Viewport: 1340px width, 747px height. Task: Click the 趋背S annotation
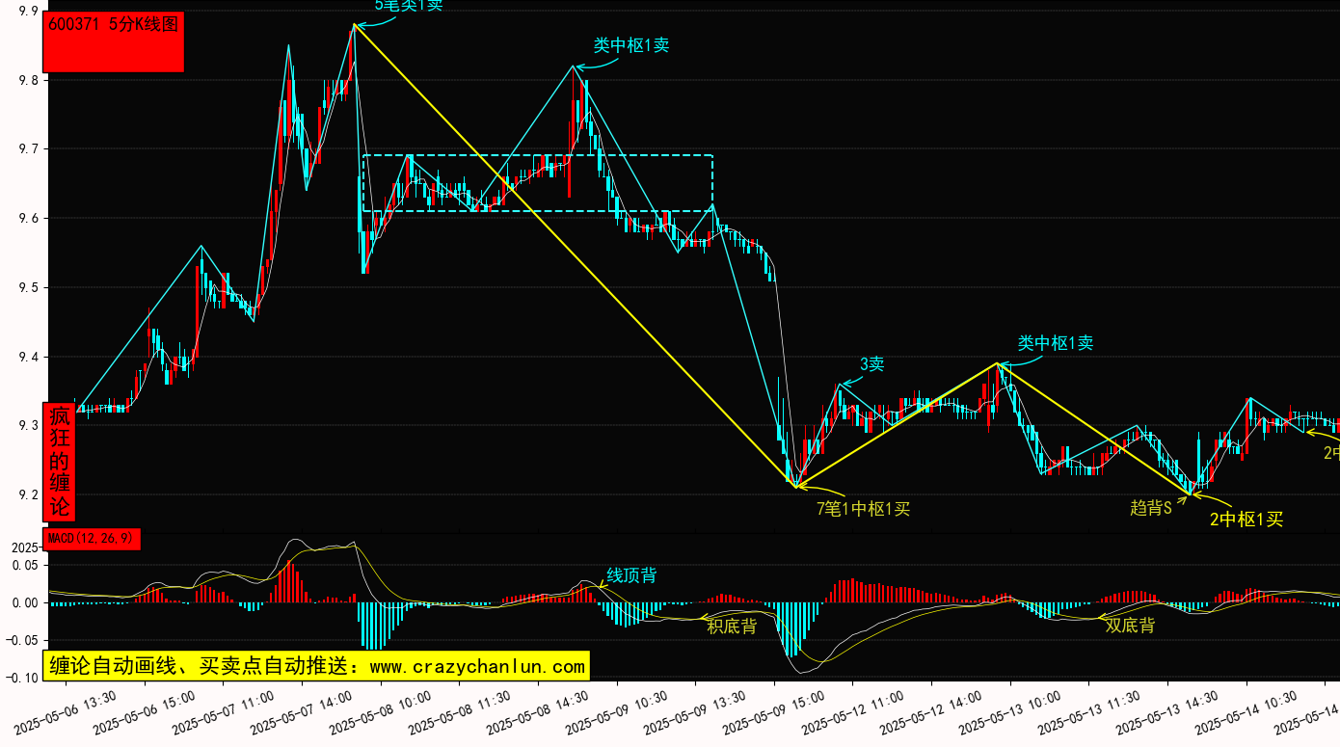point(1151,508)
